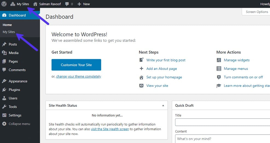Select My Sites under Dashboard submenu

pyautogui.click(x=9, y=32)
